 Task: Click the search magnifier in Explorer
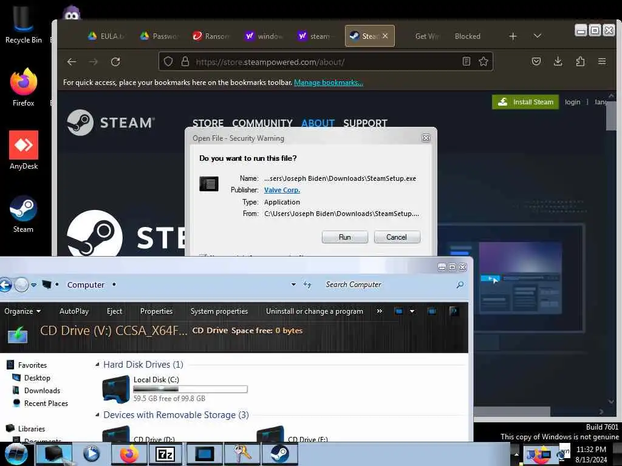tap(460, 285)
